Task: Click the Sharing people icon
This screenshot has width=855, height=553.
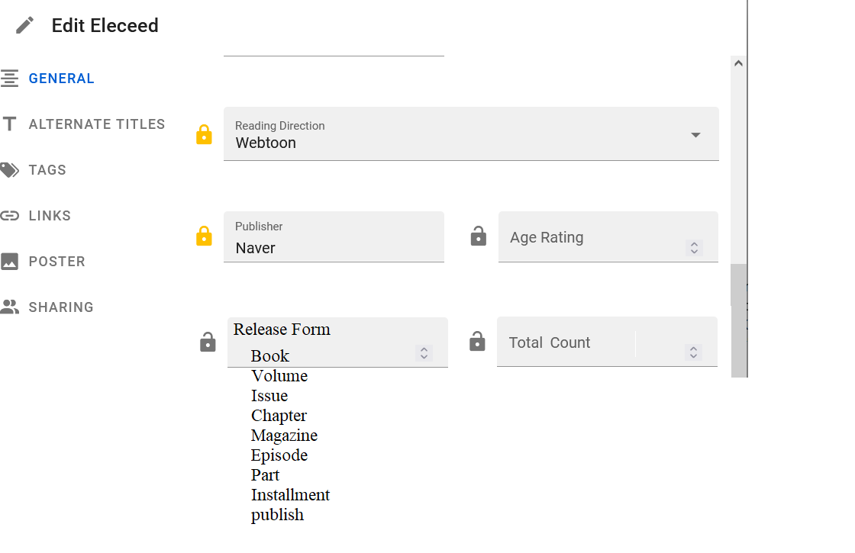Action: 9,307
